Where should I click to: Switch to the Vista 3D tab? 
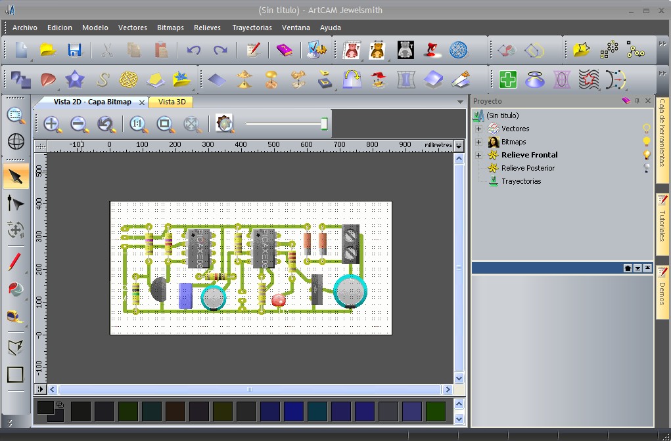(172, 102)
